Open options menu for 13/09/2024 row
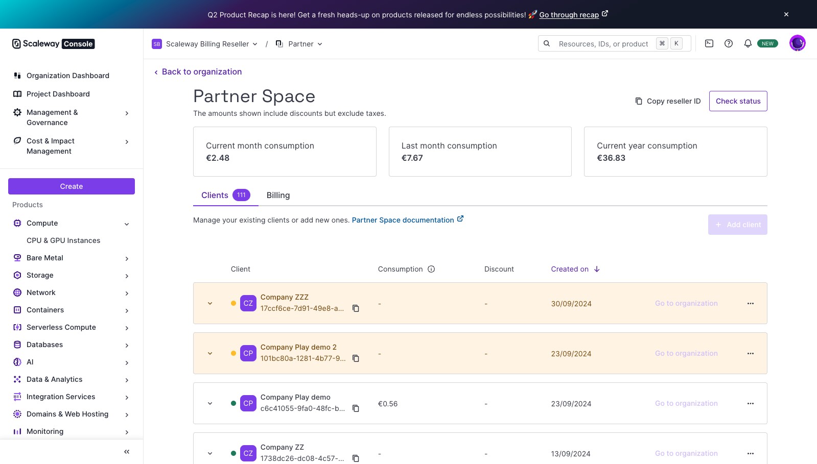817x464 pixels. click(x=751, y=453)
